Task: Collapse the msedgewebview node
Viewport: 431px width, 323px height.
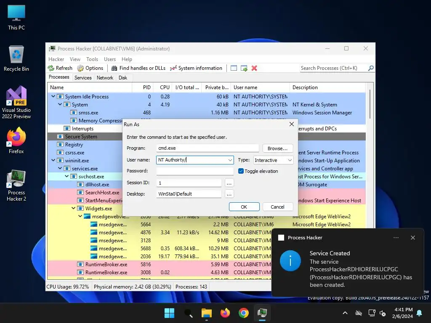Action: [x=80, y=216]
